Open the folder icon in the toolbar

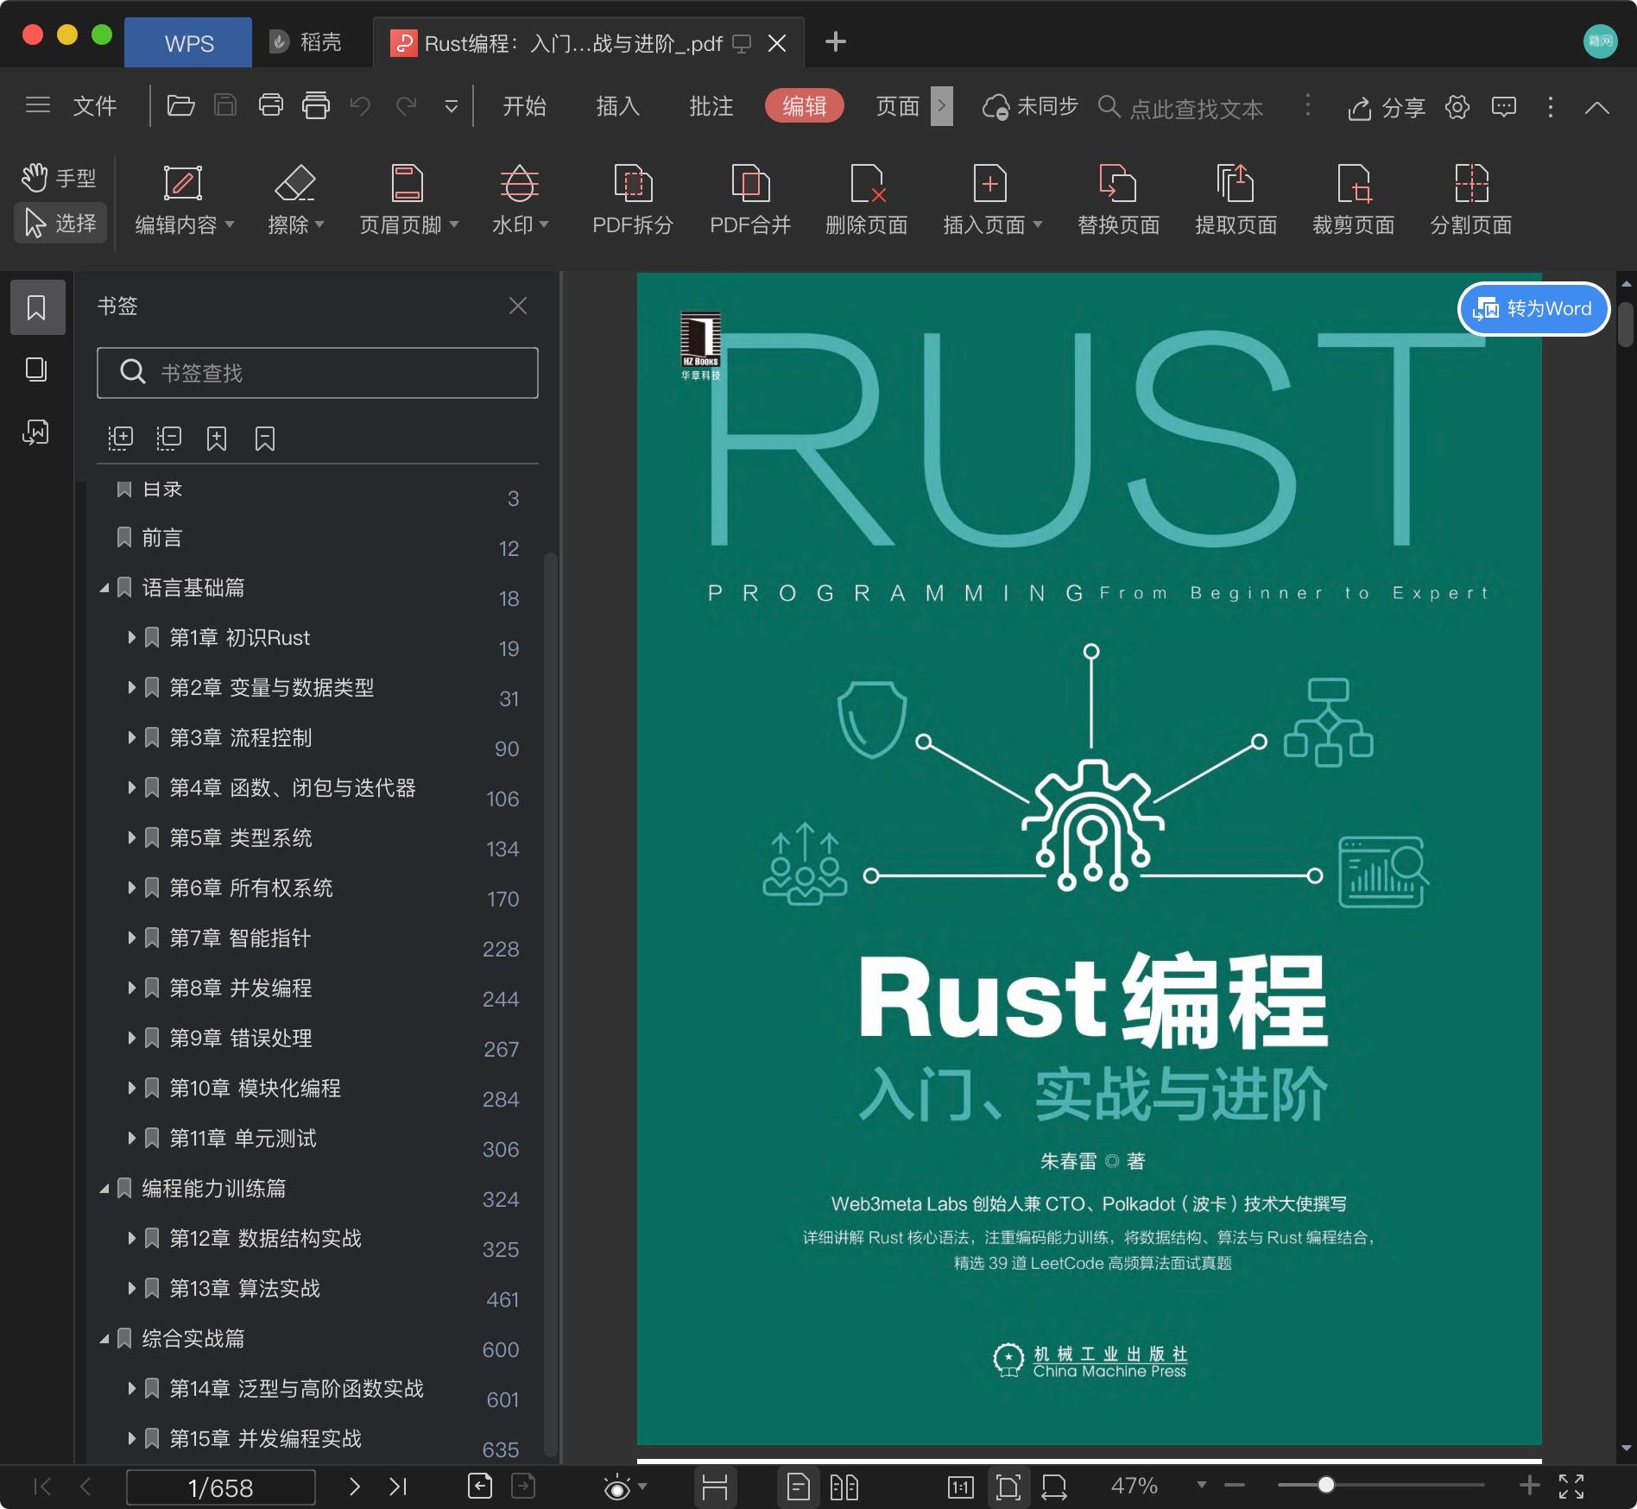(x=180, y=106)
